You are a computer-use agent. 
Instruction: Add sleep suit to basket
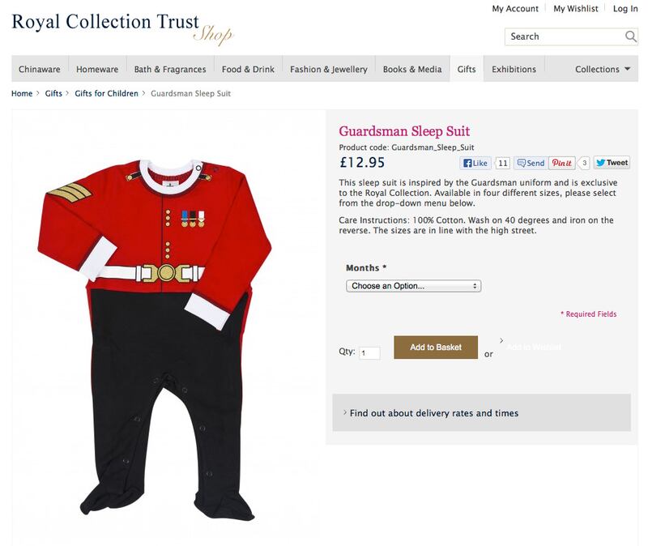click(436, 348)
